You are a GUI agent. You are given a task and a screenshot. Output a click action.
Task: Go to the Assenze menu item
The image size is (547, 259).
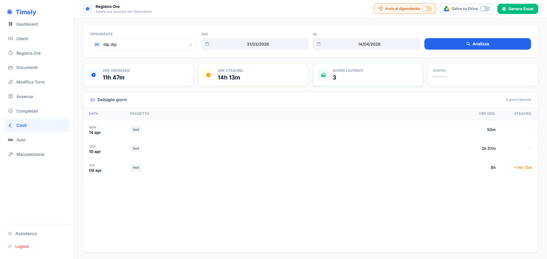pyautogui.click(x=25, y=97)
